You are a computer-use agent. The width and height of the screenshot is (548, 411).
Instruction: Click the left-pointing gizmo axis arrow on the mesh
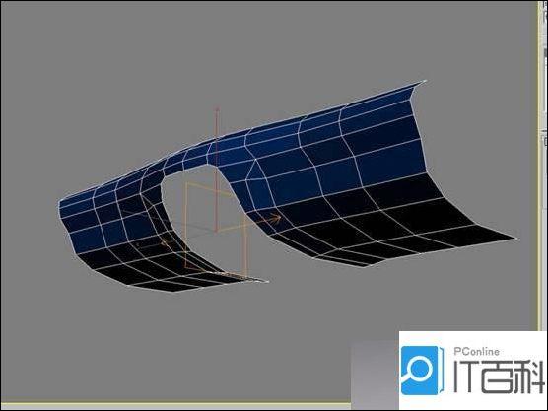pos(165,242)
